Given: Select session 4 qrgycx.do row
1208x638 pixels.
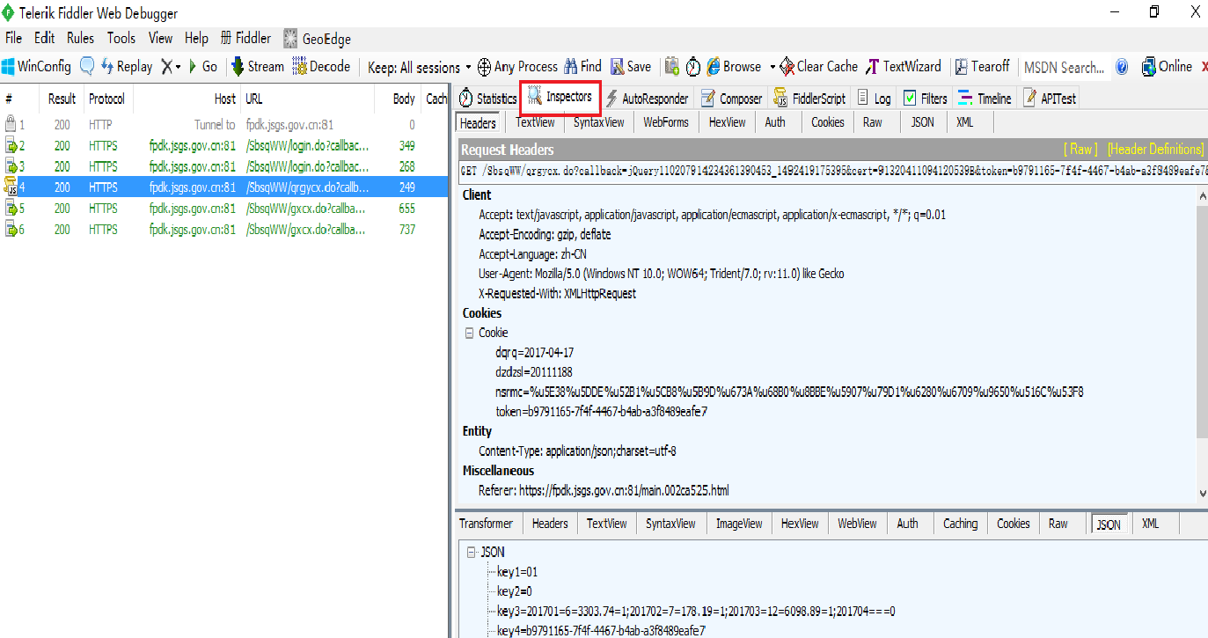Looking at the screenshot, I should pos(224,187).
